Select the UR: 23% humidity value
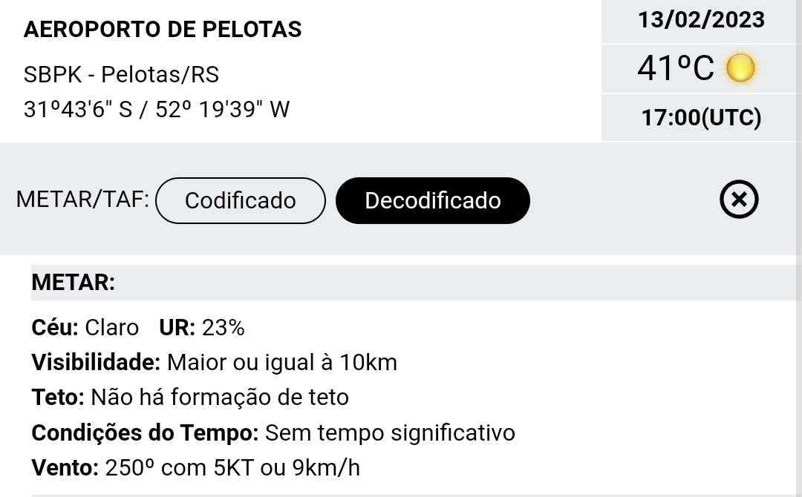This screenshot has height=497, width=802. click(x=202, y=327)
